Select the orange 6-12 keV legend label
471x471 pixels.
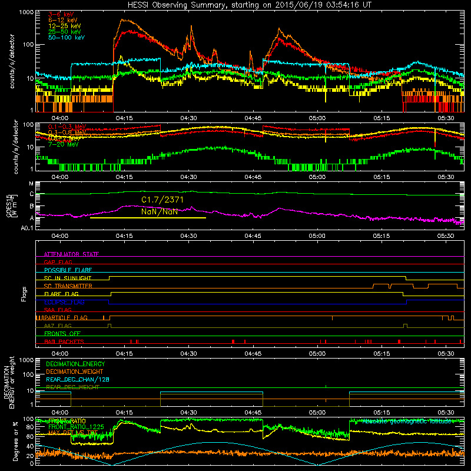(63, 20)
